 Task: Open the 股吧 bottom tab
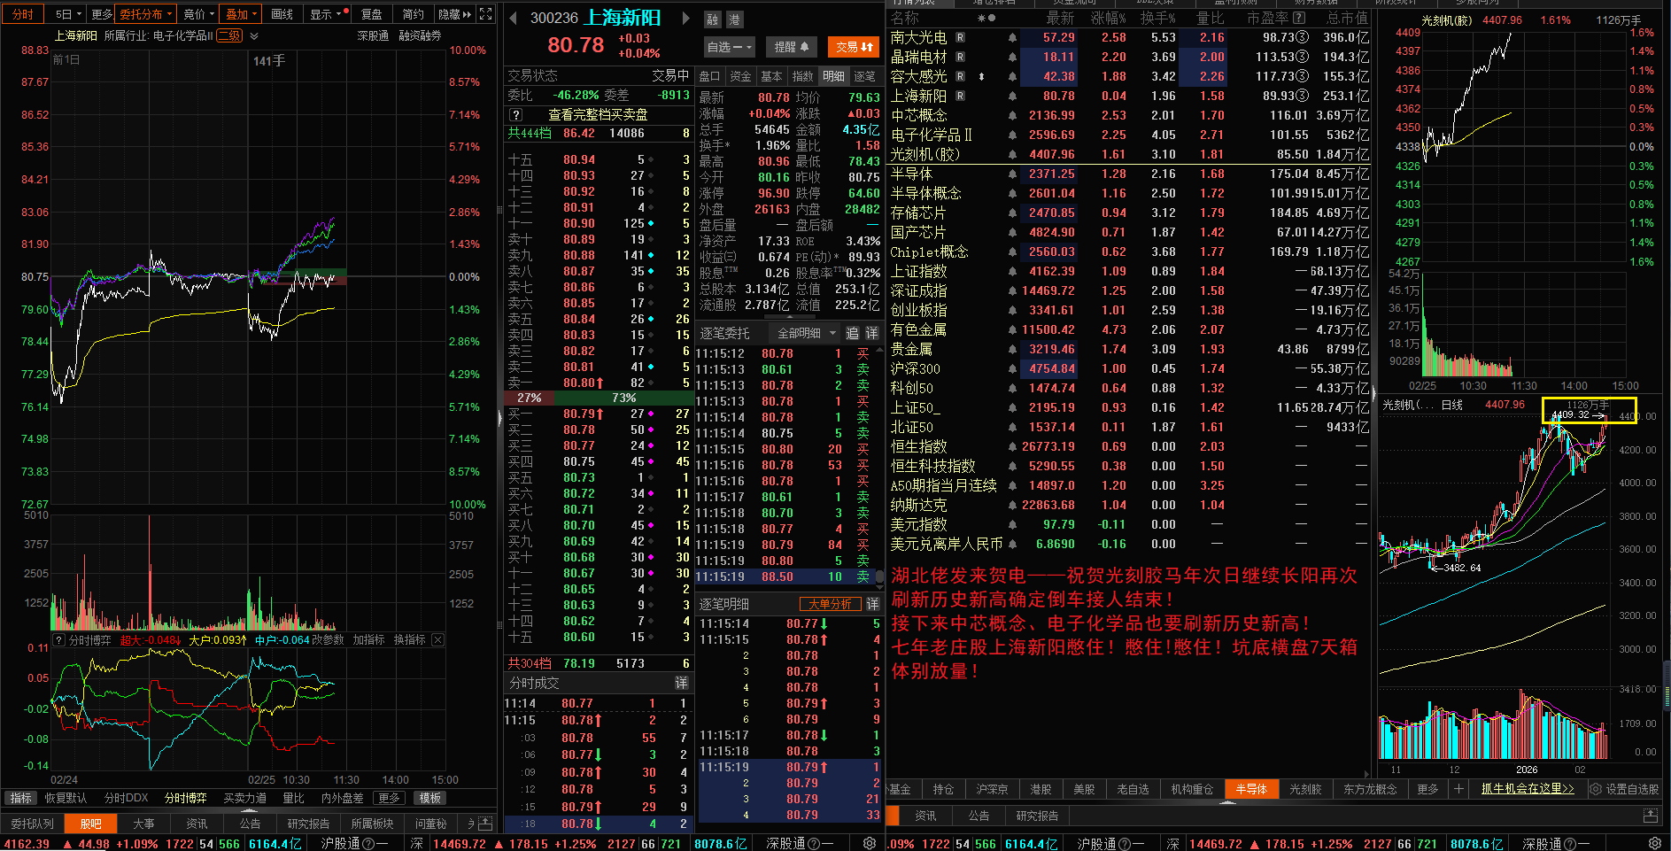pos(91,824)
